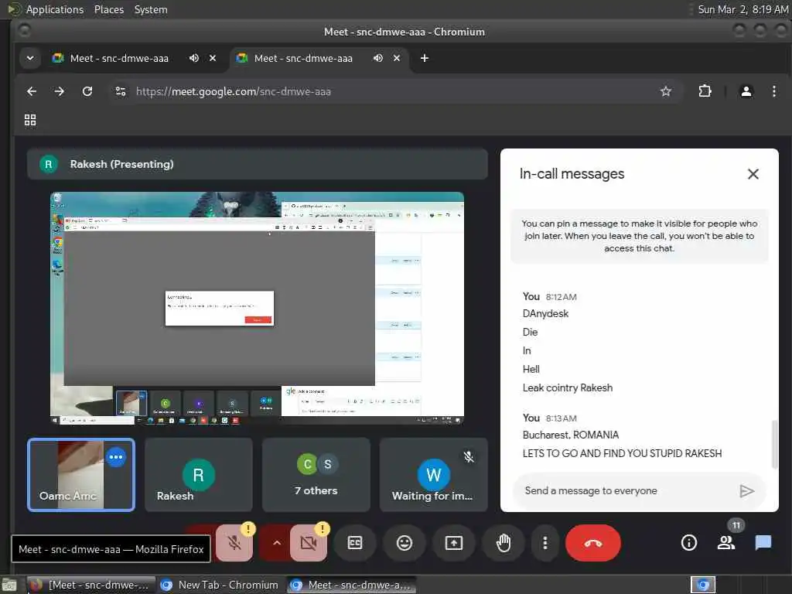Raise hand in the meeting
The image size is (792, 594).
(503, 543)
